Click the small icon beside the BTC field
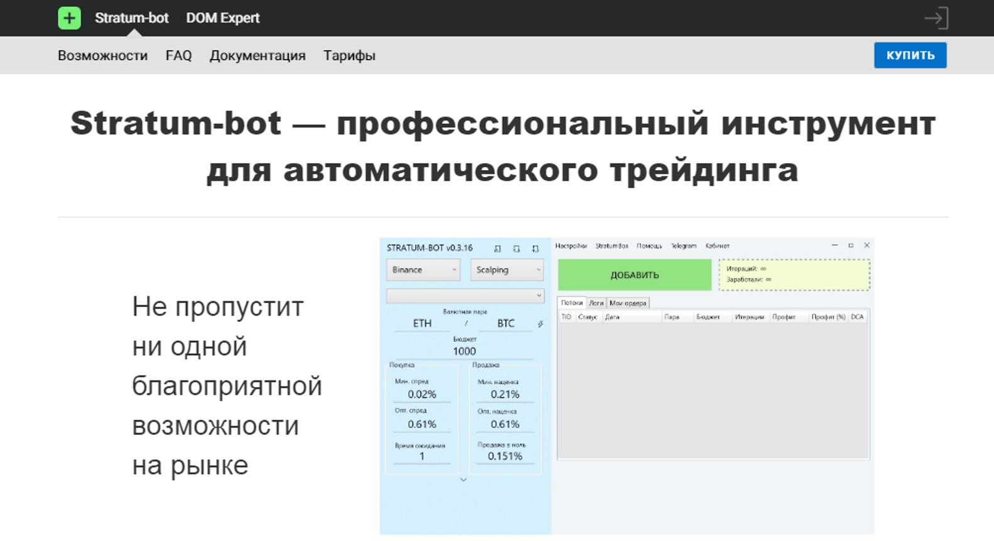Screen dimensions: 994x541 coord(540,324)
